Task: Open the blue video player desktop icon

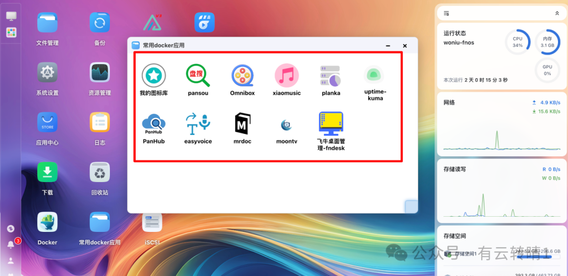Action: (205, 23)
